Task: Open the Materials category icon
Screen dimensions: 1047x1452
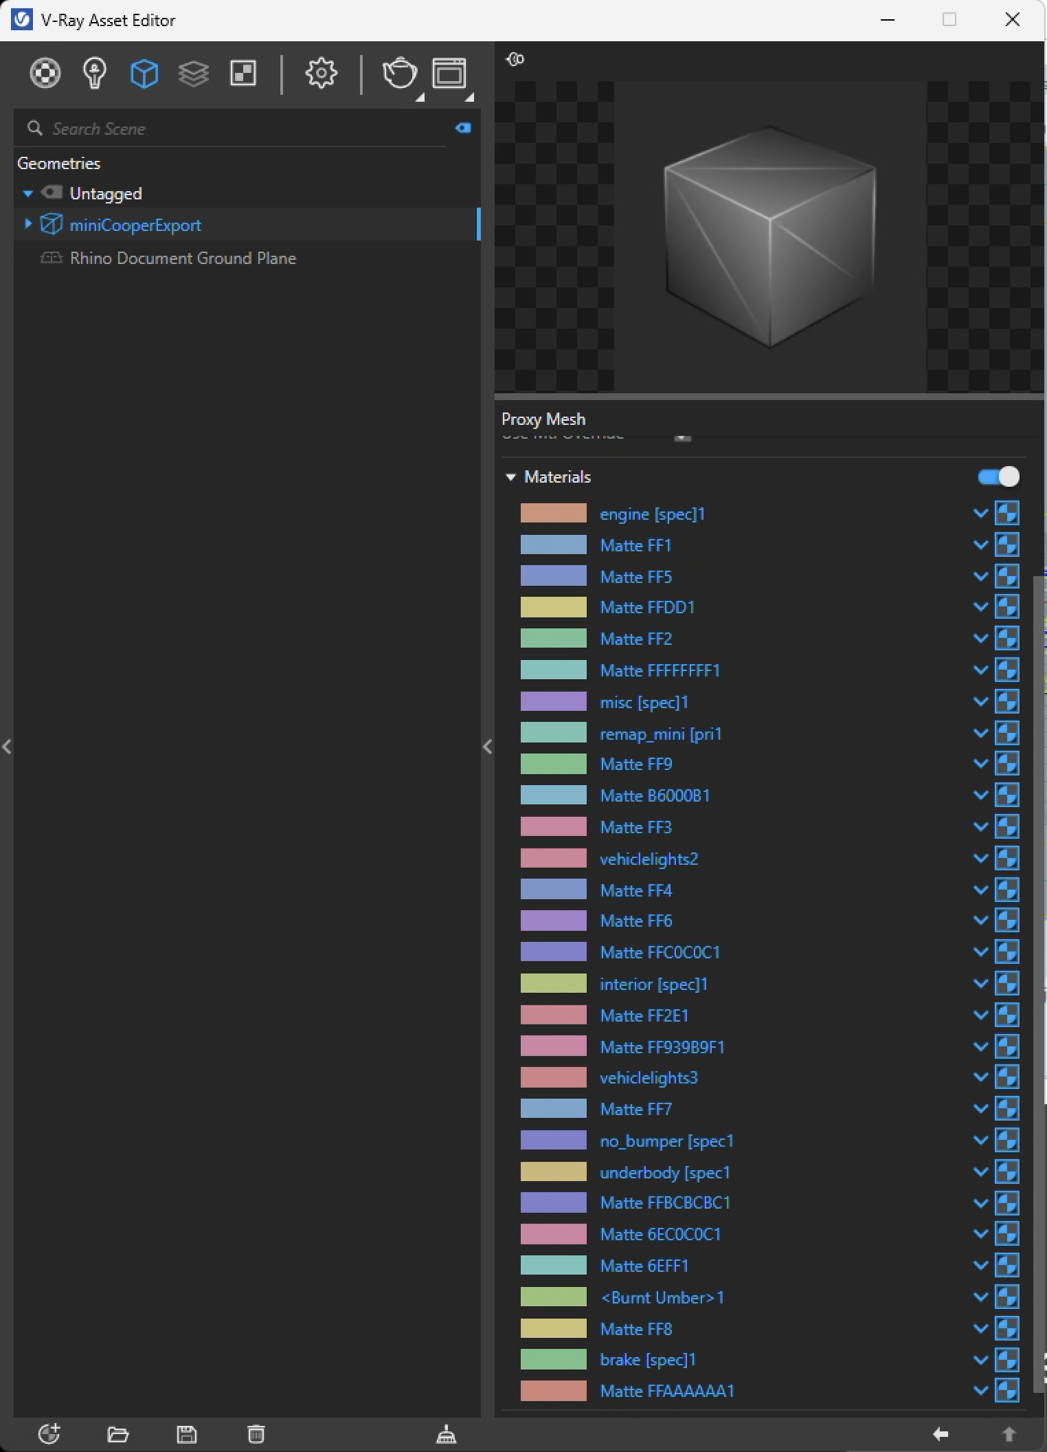Action: (45, 73)
